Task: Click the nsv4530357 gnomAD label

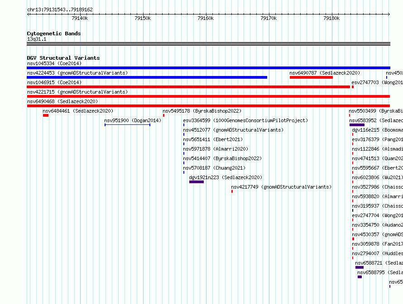Action: pos(377,234)
